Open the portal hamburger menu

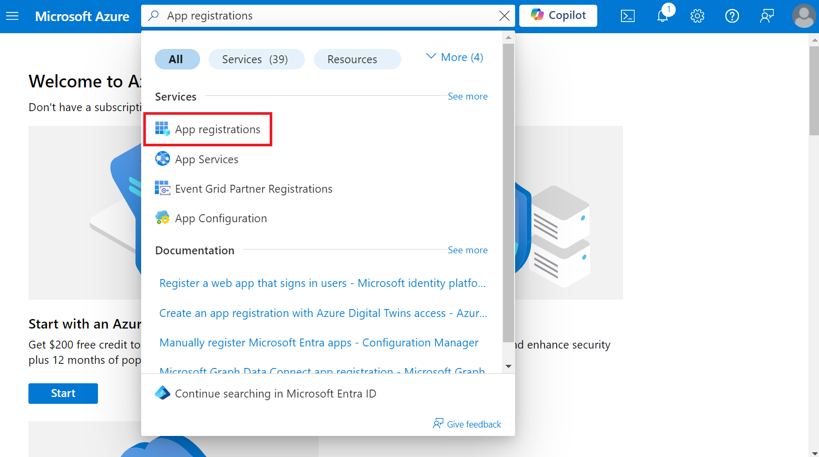[x=12, y=16]
